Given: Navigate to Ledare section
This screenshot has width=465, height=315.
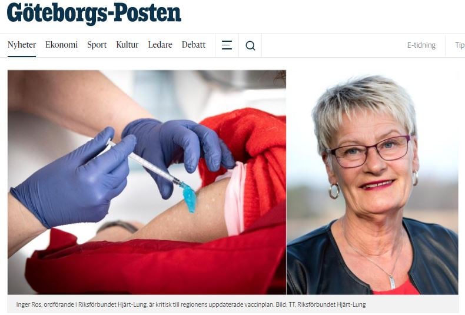Looking at the screenshot, I should pyautogui.click(x=160, y=45).
